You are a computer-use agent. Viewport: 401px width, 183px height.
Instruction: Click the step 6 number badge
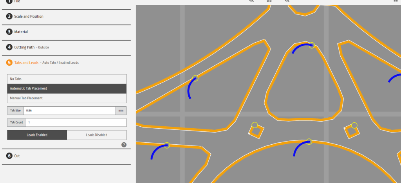[9, 156]
